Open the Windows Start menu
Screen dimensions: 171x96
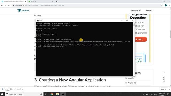coord(2,94)
